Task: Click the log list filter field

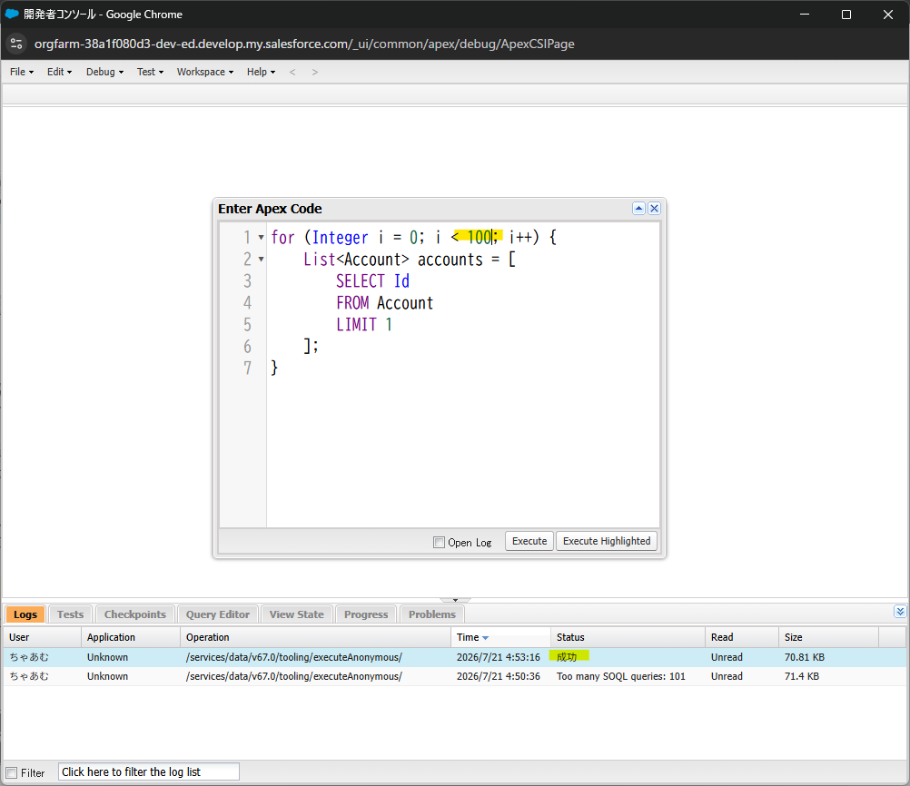Action: pos(149,772)
